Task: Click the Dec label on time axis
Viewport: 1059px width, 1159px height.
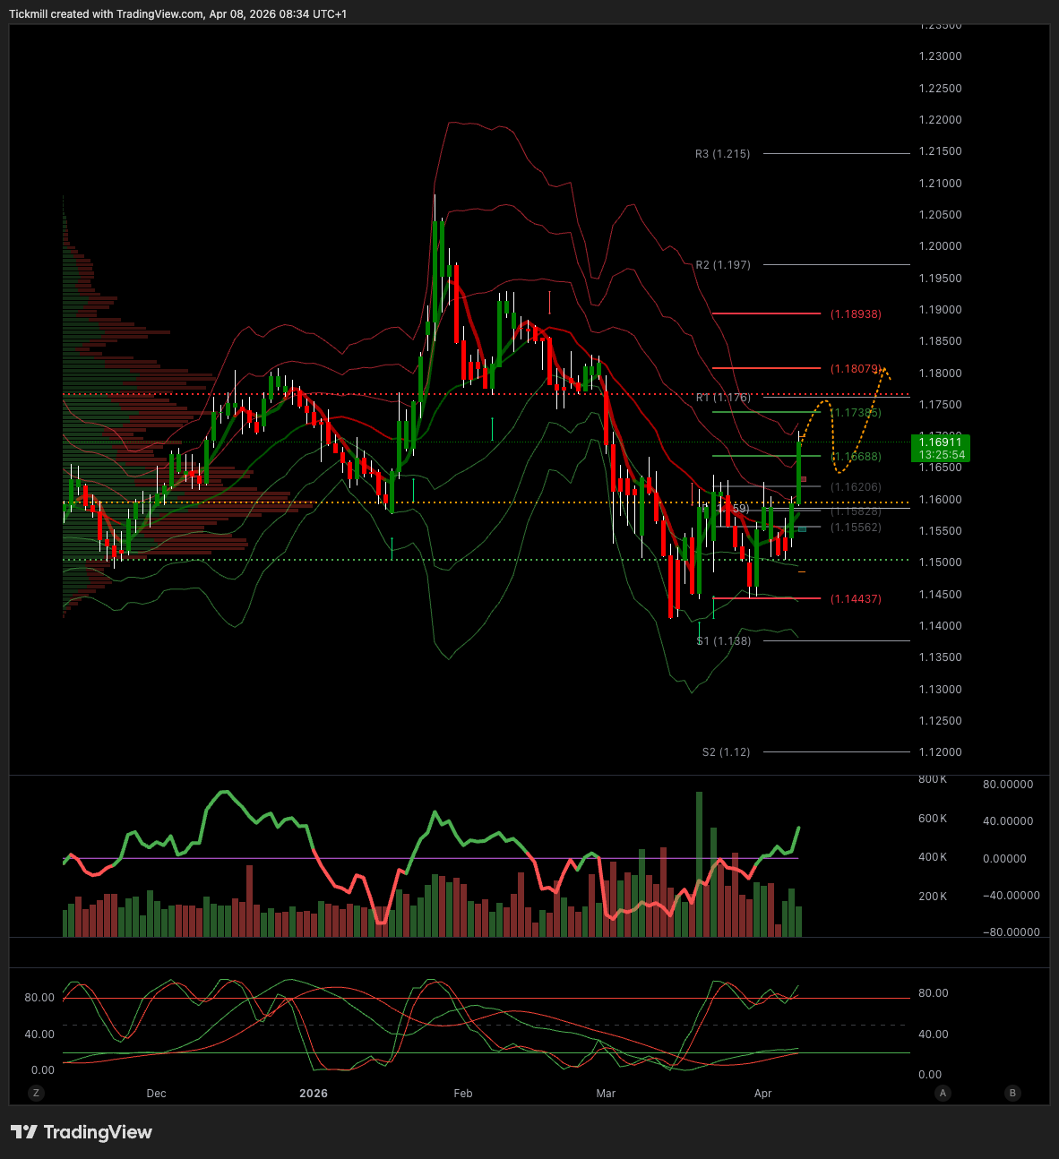Action: pyautogui.click(x=156, y=1094)
